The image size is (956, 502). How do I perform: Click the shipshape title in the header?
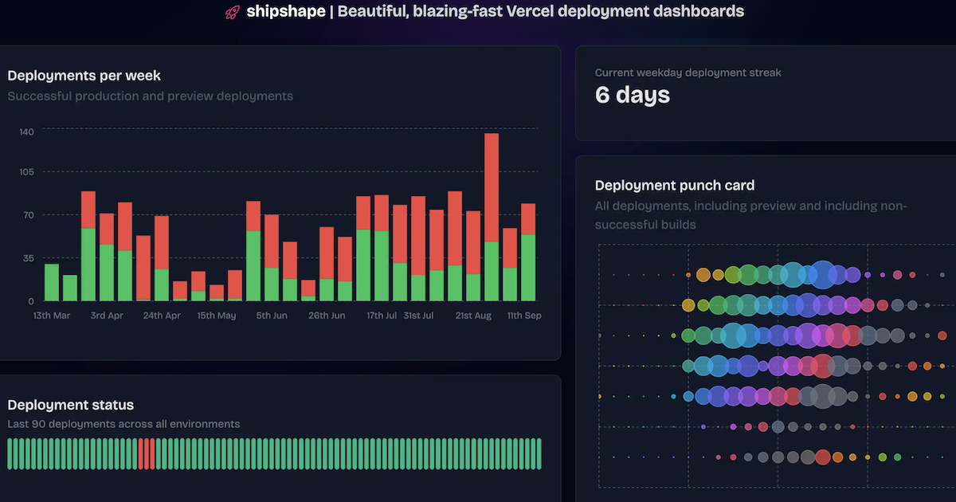point(285,11)
